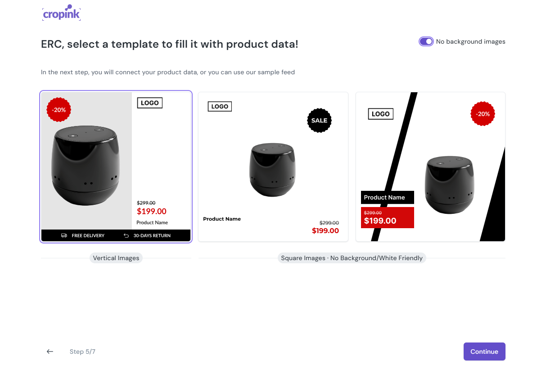Click the Step 5/7 indicator
The width and height of the screenshot is (555, 374).
[x=82, y=351]
